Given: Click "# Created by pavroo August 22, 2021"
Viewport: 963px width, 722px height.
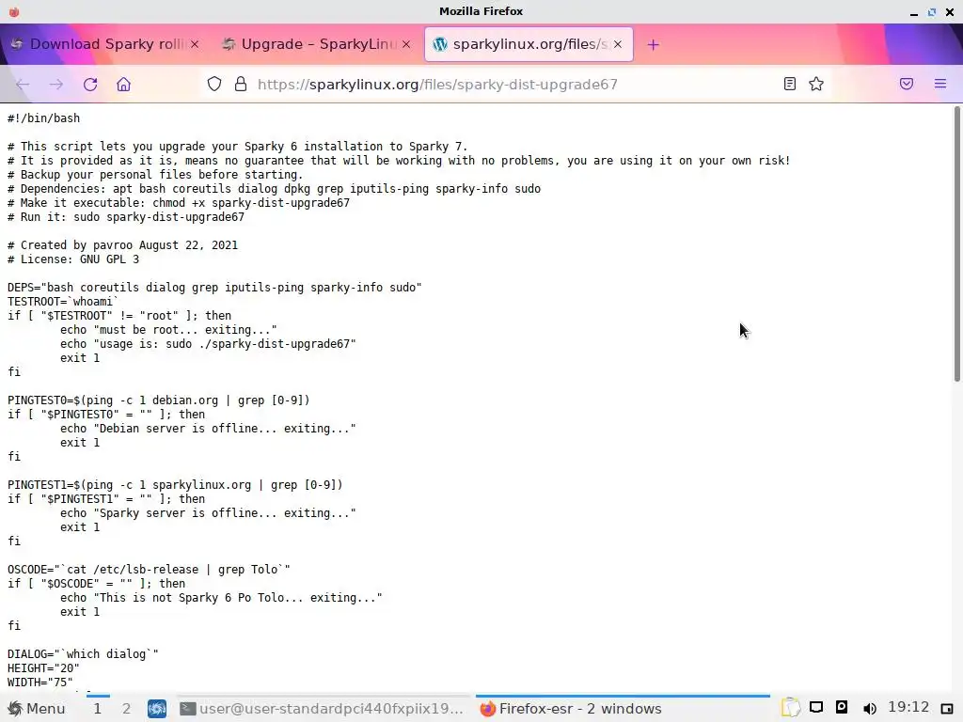Looking at the screenshot, I should pyautogui.click(x=122, y=245).
